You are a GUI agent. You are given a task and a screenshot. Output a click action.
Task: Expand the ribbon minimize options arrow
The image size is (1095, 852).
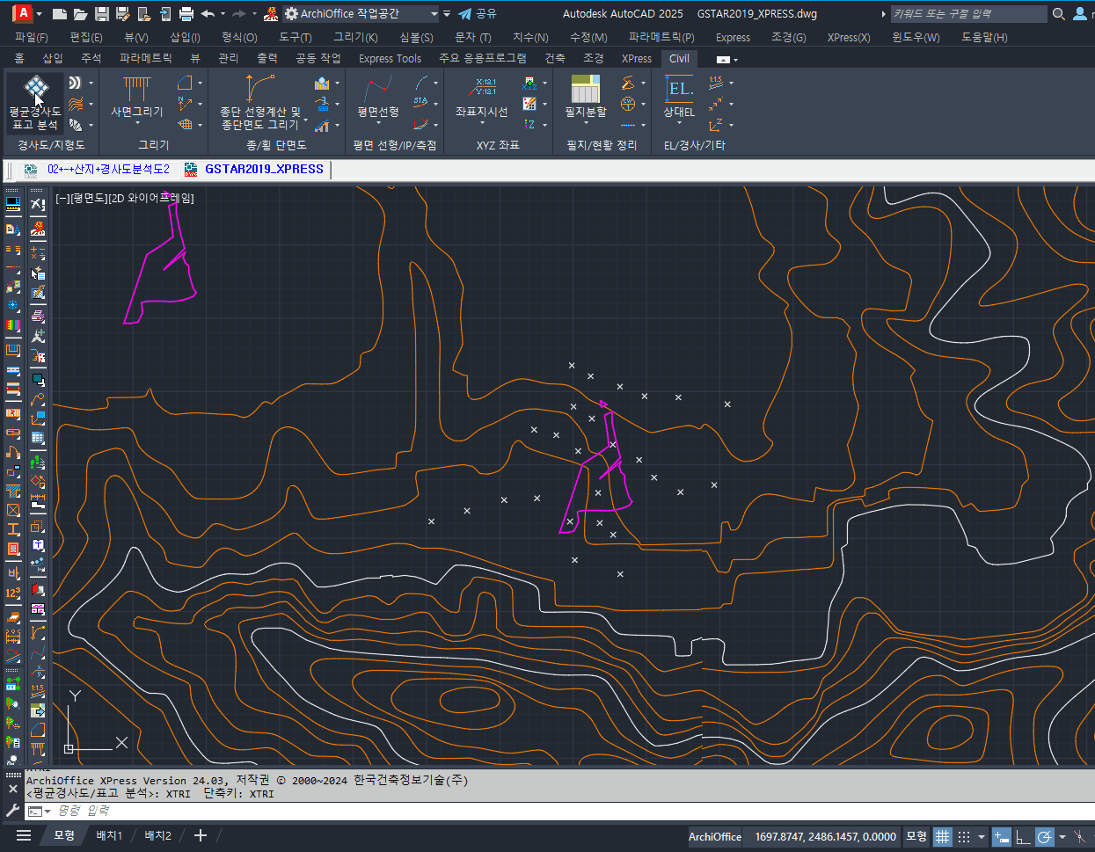[x=735, y=60]
